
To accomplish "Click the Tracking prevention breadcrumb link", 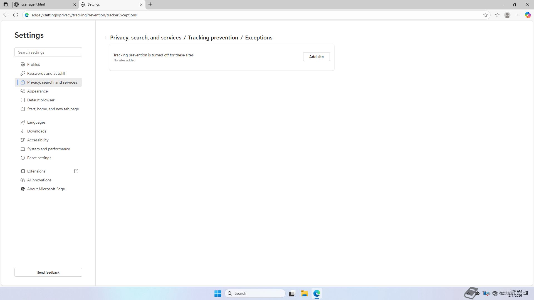I will (213, 38).
